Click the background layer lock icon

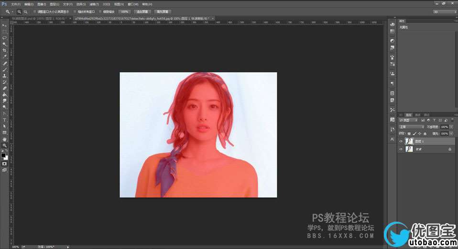click(x=450, y=149)
